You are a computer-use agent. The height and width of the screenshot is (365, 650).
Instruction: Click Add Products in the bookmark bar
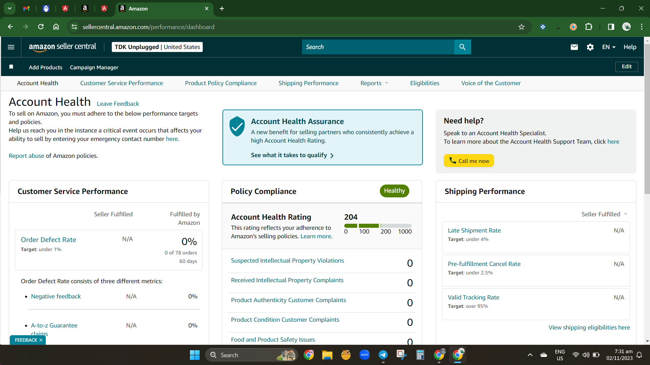point(46,67)
